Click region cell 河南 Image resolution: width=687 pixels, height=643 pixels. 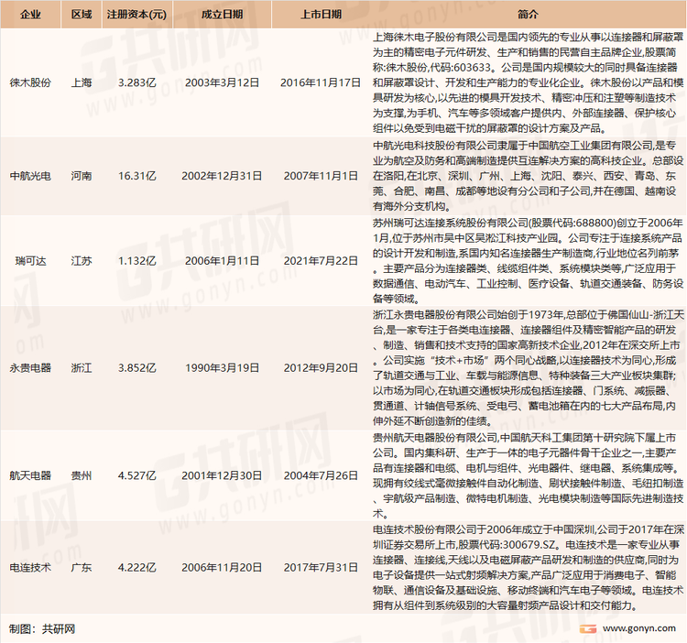(82, 176)
